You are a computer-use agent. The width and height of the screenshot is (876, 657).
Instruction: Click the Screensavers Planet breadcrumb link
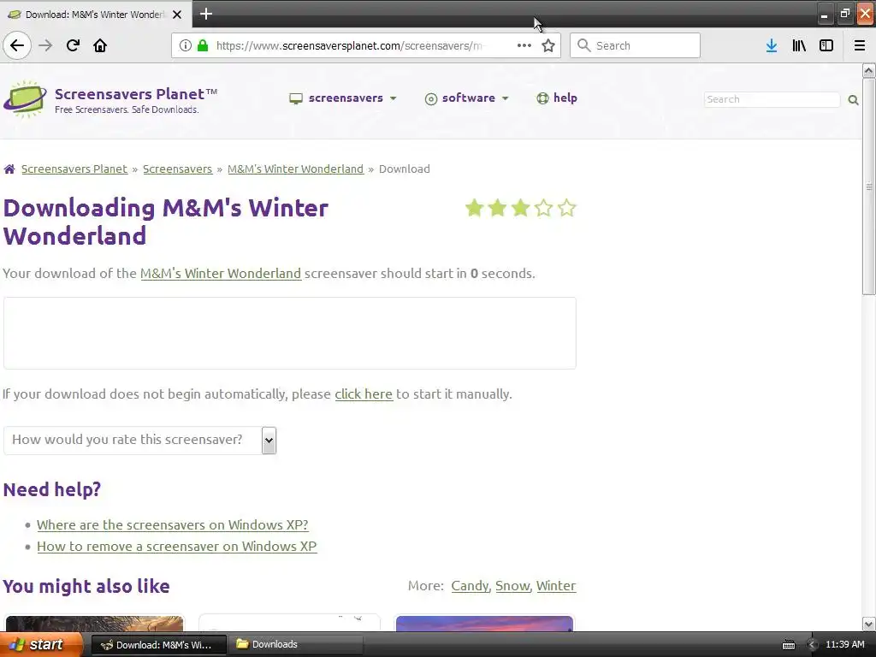point(74,169)
